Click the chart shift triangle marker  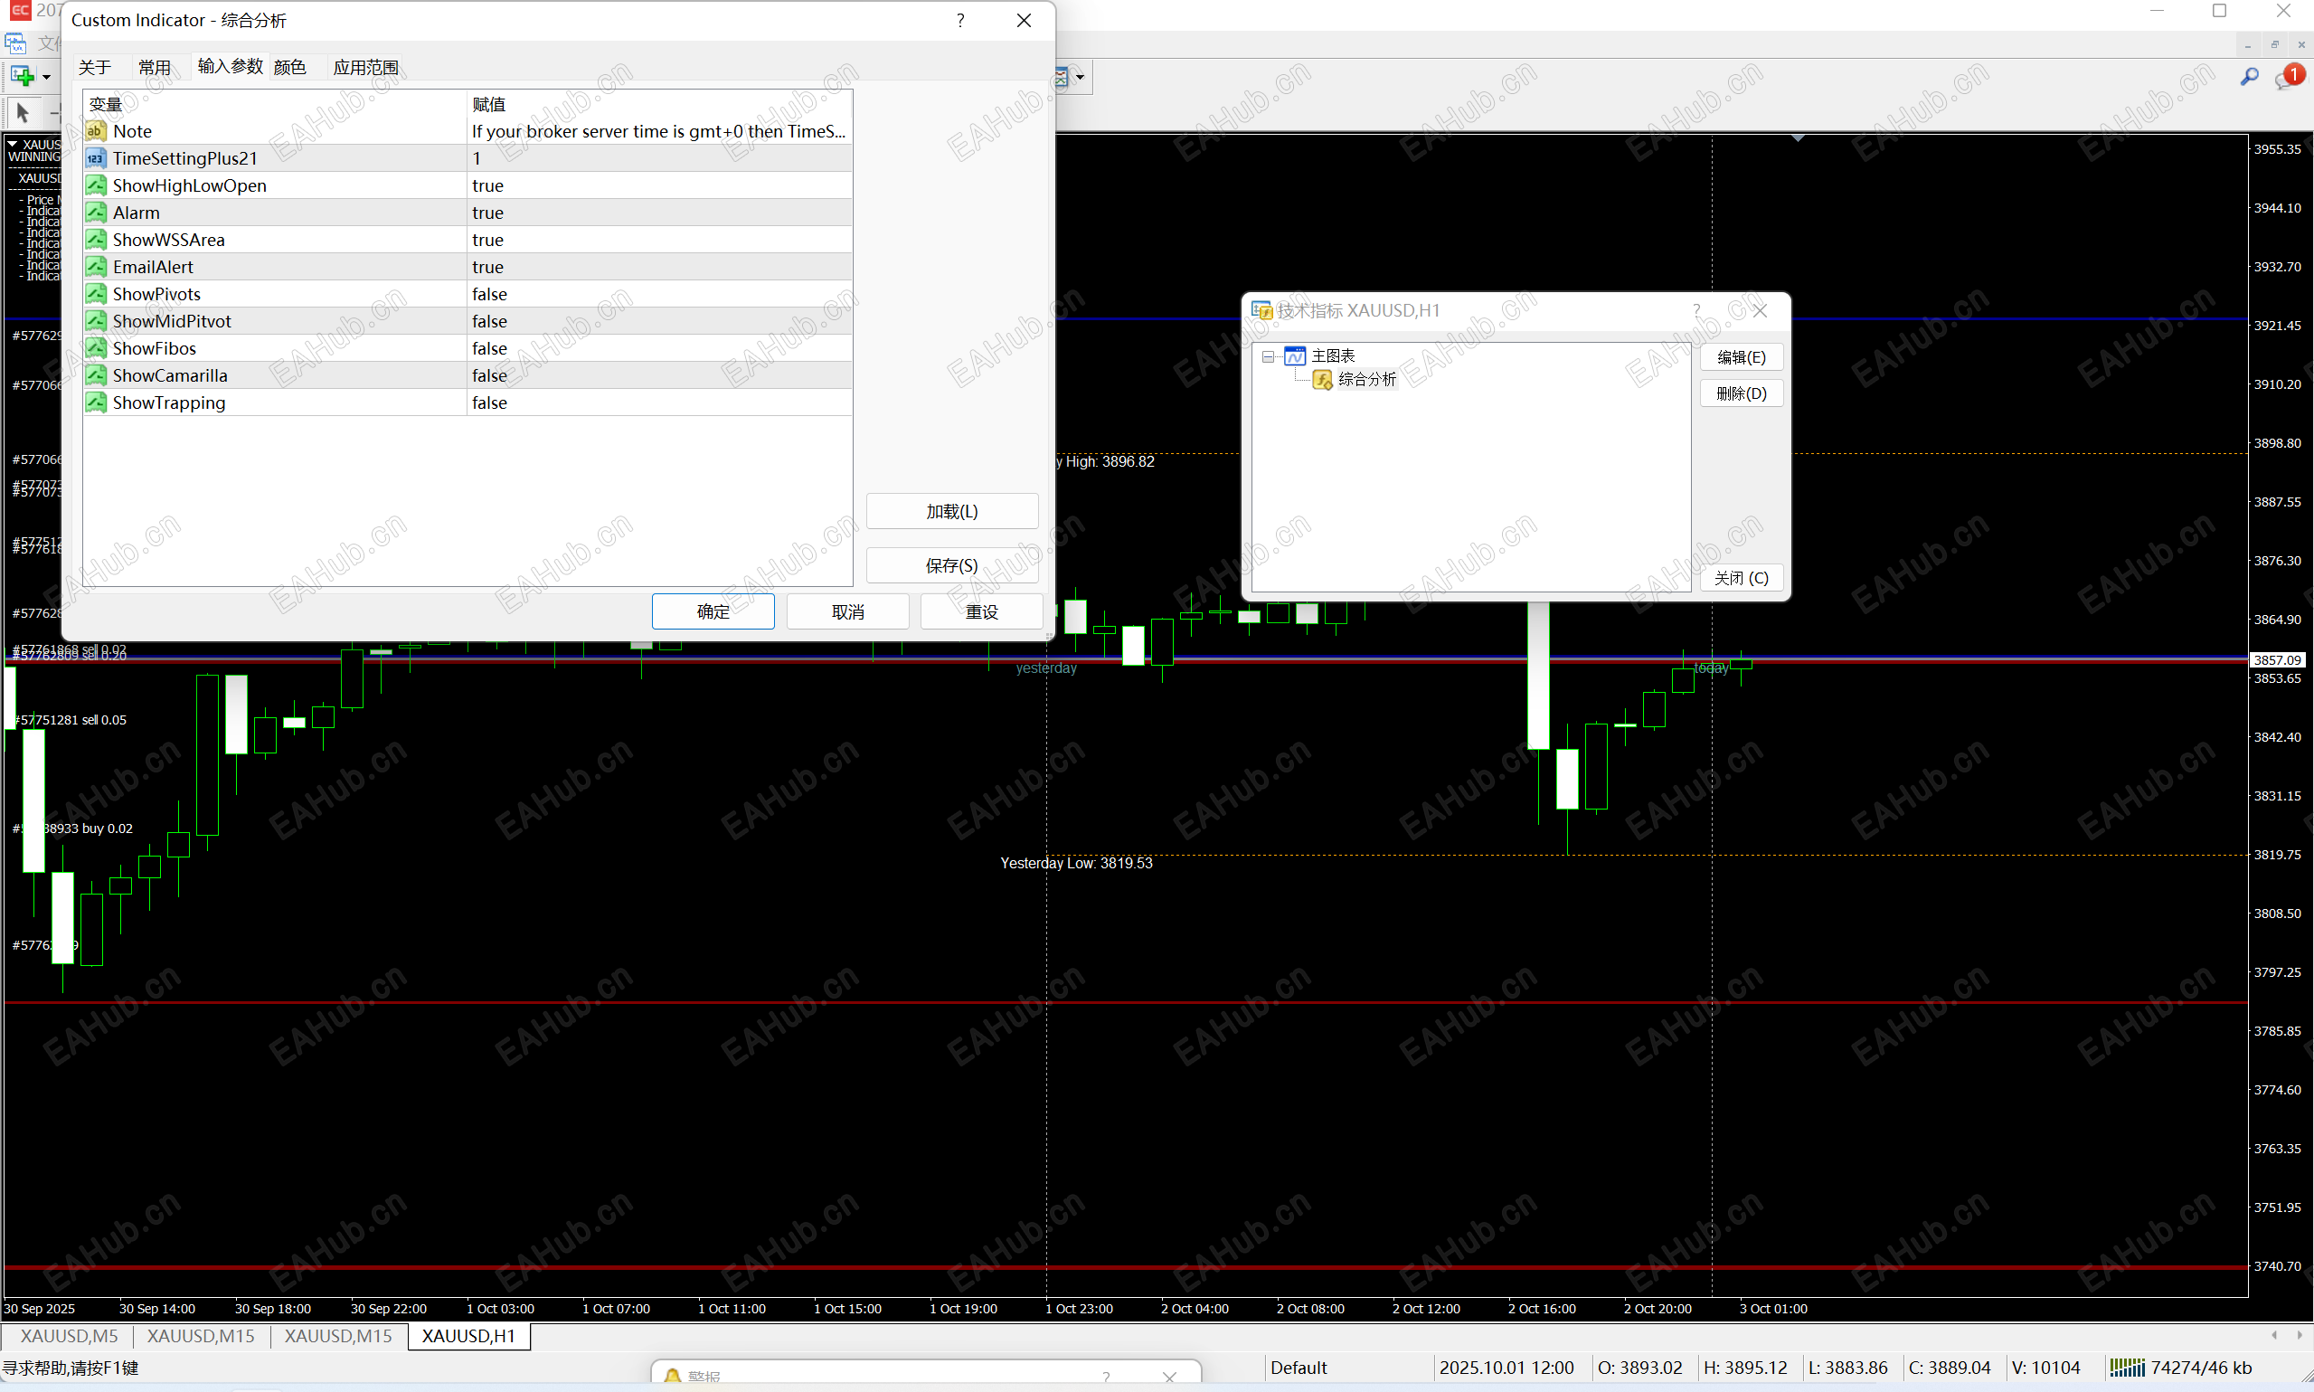(x=1798, y=138)
